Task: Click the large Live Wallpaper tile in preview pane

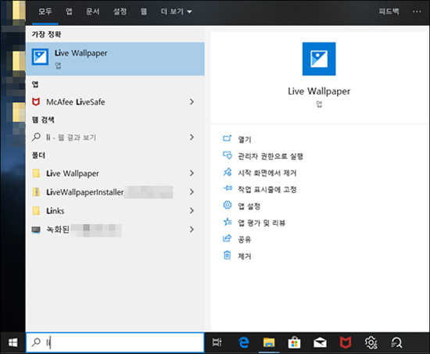Action: click(x=319, y=59)
